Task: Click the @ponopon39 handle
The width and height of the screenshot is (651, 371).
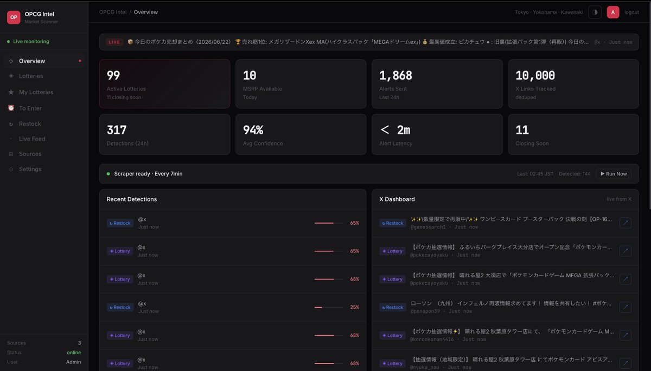Action: [425, 311]
